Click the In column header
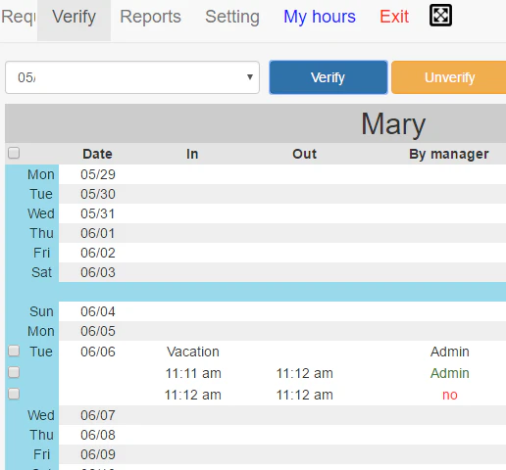The height and width of the screenshot is (470, 506). [192, 154]
